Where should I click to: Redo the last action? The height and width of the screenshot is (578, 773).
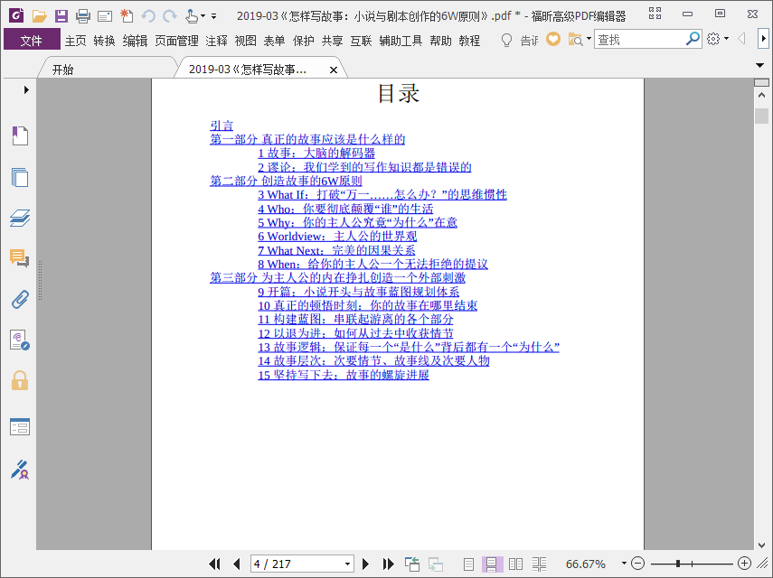pyautogui.click(x=170, y=16)
